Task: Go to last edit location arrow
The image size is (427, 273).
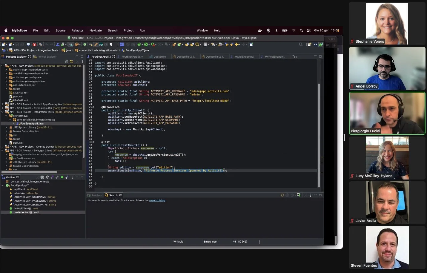Action: [227, 45]
